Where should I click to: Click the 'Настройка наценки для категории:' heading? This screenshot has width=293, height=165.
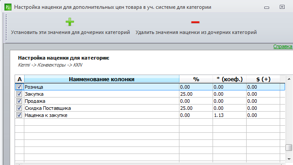click(x=64, y=58)
